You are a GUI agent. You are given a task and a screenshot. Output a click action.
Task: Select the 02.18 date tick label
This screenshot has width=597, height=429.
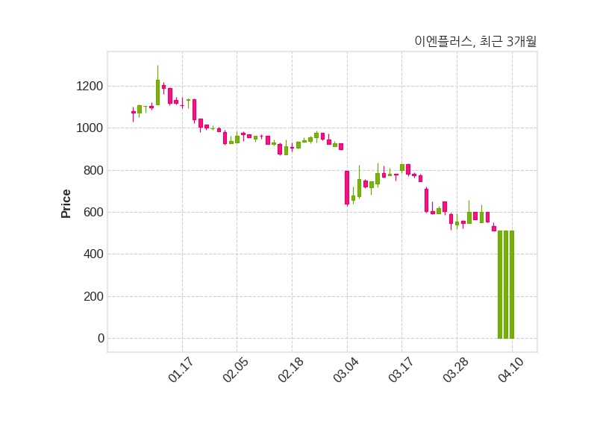(x=291, y=369)
